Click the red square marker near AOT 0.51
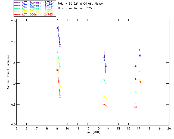Screen dimensions: 174x139 pyautogui.click(x=104, y=104)
